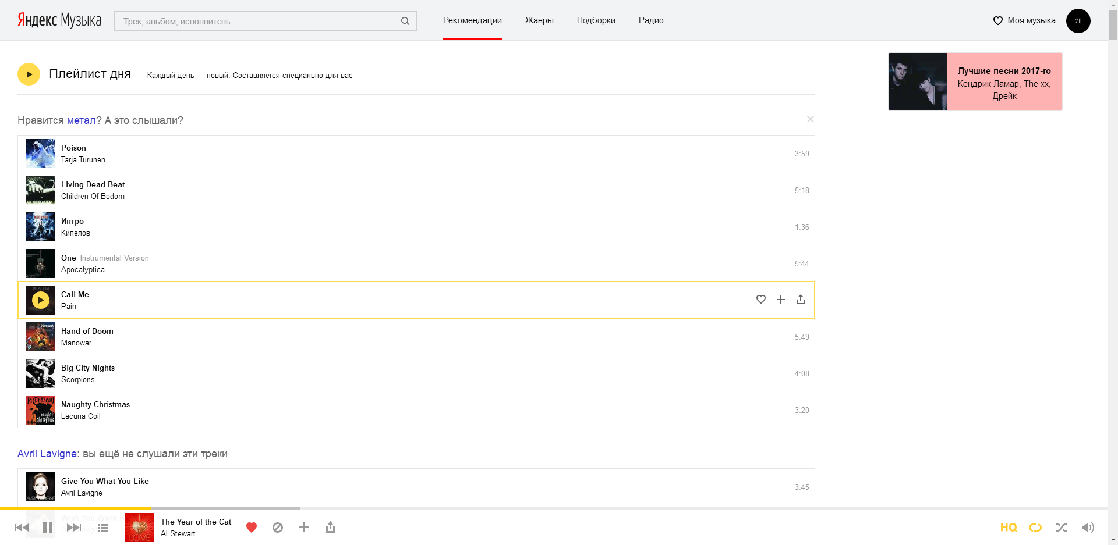Screen dimensions: 1118x545
Task: Dislike the current track
Action: click(278, 528)
